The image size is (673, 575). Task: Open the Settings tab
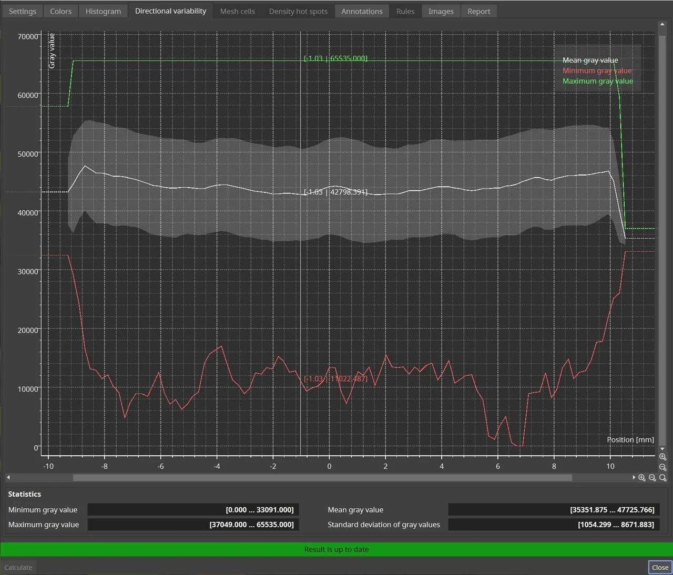[x=23, y=11]
